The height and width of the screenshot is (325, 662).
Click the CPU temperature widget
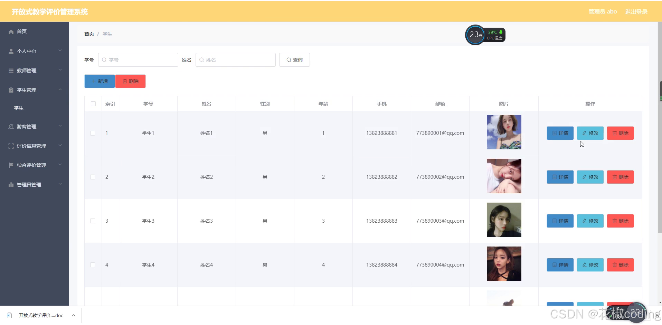point(485,35)
